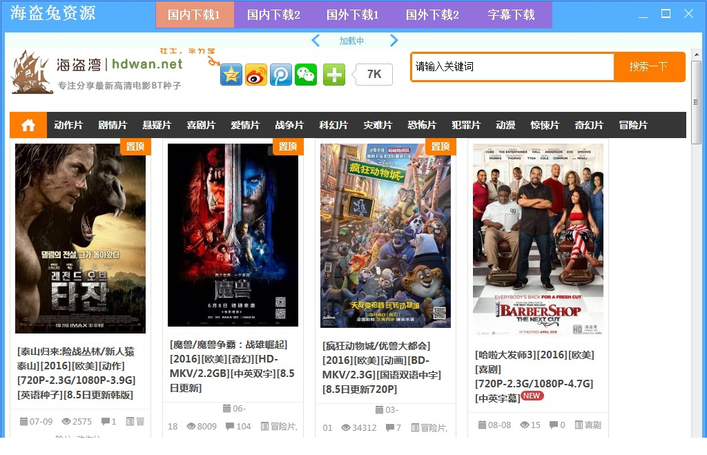
Task: Switch to the 国内下载2 tab
Action: click(x=273, y=15)
